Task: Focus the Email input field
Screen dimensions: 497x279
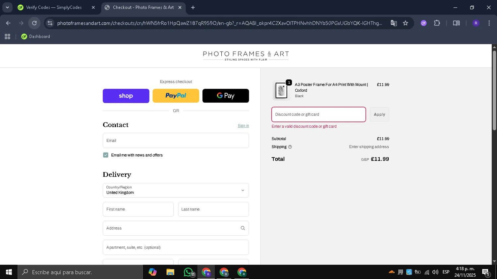Action: (176, 141)
